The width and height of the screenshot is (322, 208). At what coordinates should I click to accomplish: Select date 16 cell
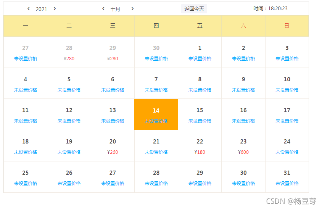[243, 114]
